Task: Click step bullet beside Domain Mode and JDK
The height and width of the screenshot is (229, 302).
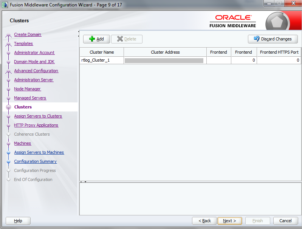Action: point(8,62)
